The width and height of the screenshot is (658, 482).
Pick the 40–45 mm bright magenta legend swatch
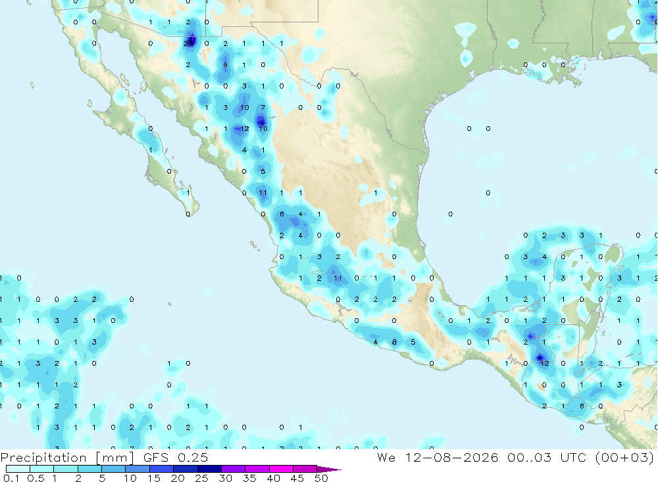281,469
